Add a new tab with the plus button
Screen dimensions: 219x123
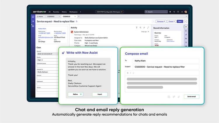point(79,16)
